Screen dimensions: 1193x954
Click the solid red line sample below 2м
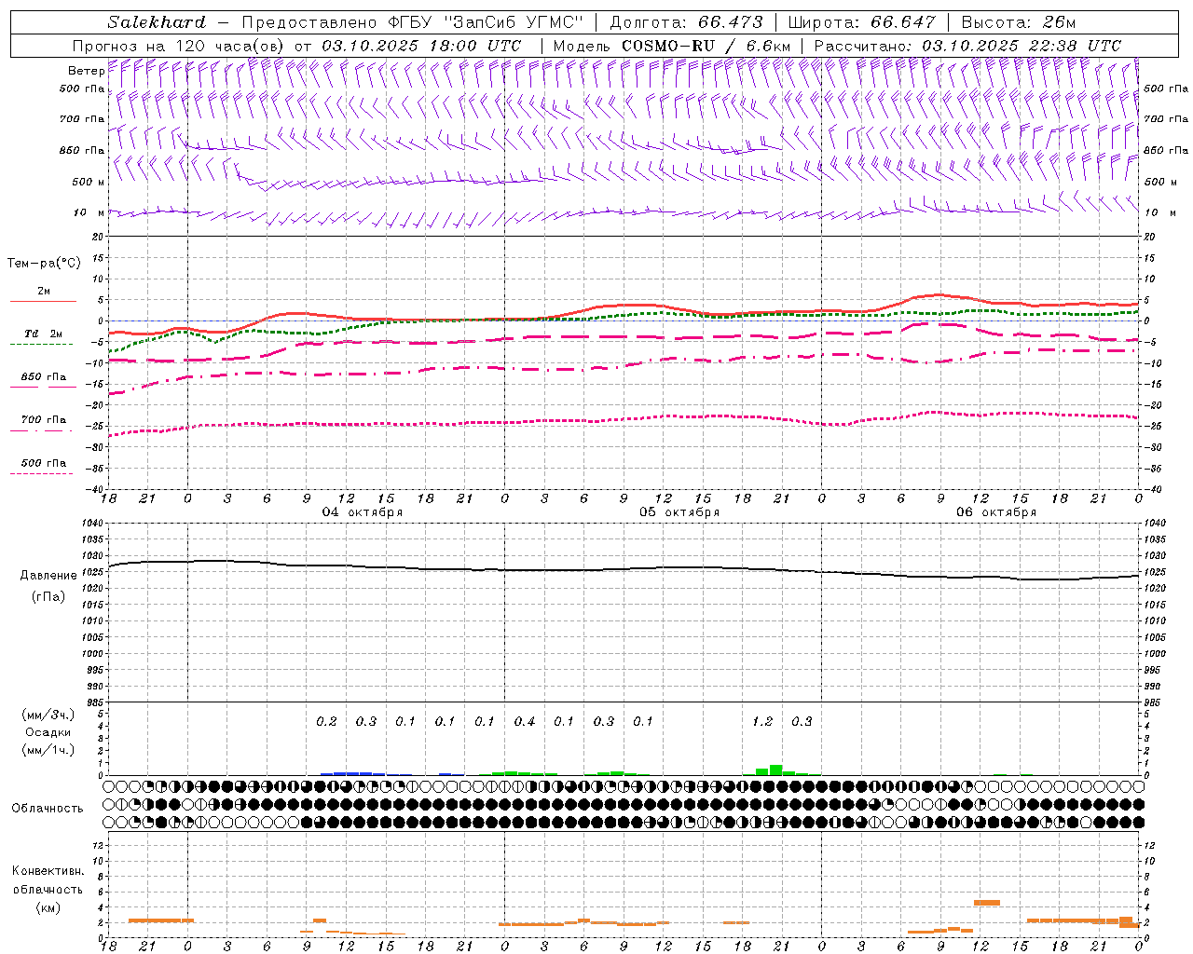pos(43,301)
